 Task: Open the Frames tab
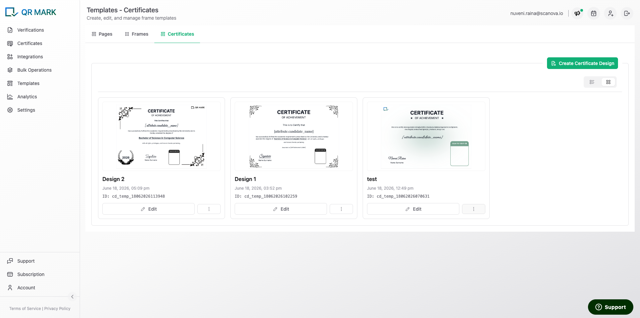coord(136,34)
